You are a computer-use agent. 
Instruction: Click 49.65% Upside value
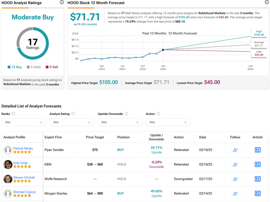click(156, 193)
